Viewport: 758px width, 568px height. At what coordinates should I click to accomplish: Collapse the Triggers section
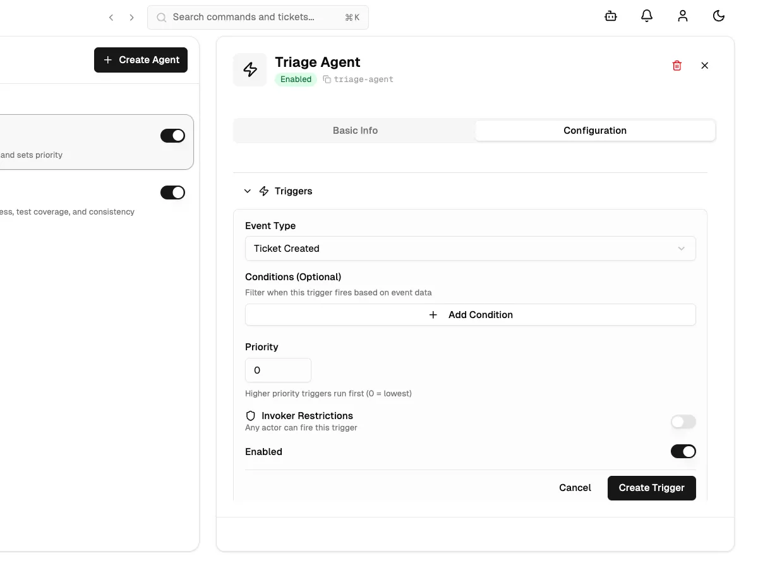247,191
